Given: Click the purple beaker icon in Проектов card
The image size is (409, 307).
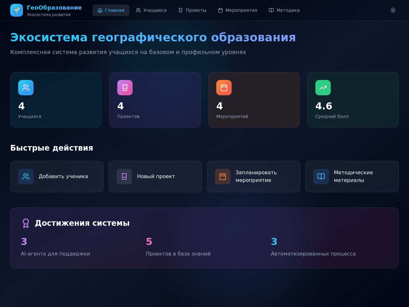Looking at the screenshot, I should click(x=125, y=88).
